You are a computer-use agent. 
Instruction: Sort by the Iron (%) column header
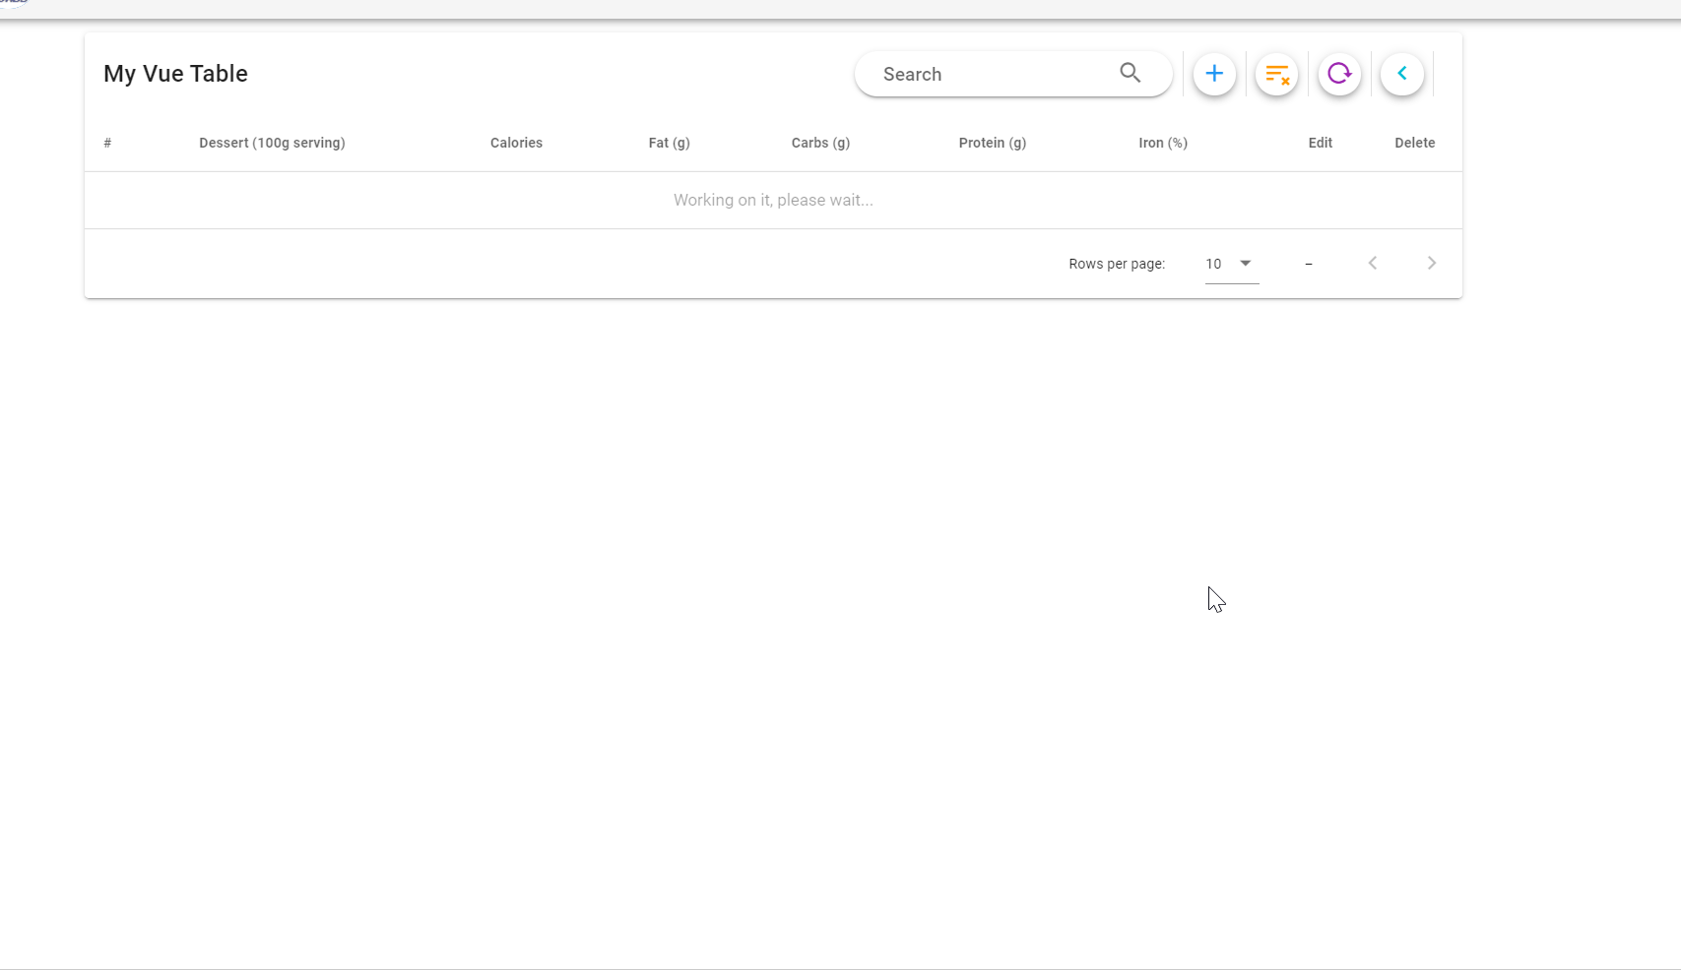(x=1163, y=143)
